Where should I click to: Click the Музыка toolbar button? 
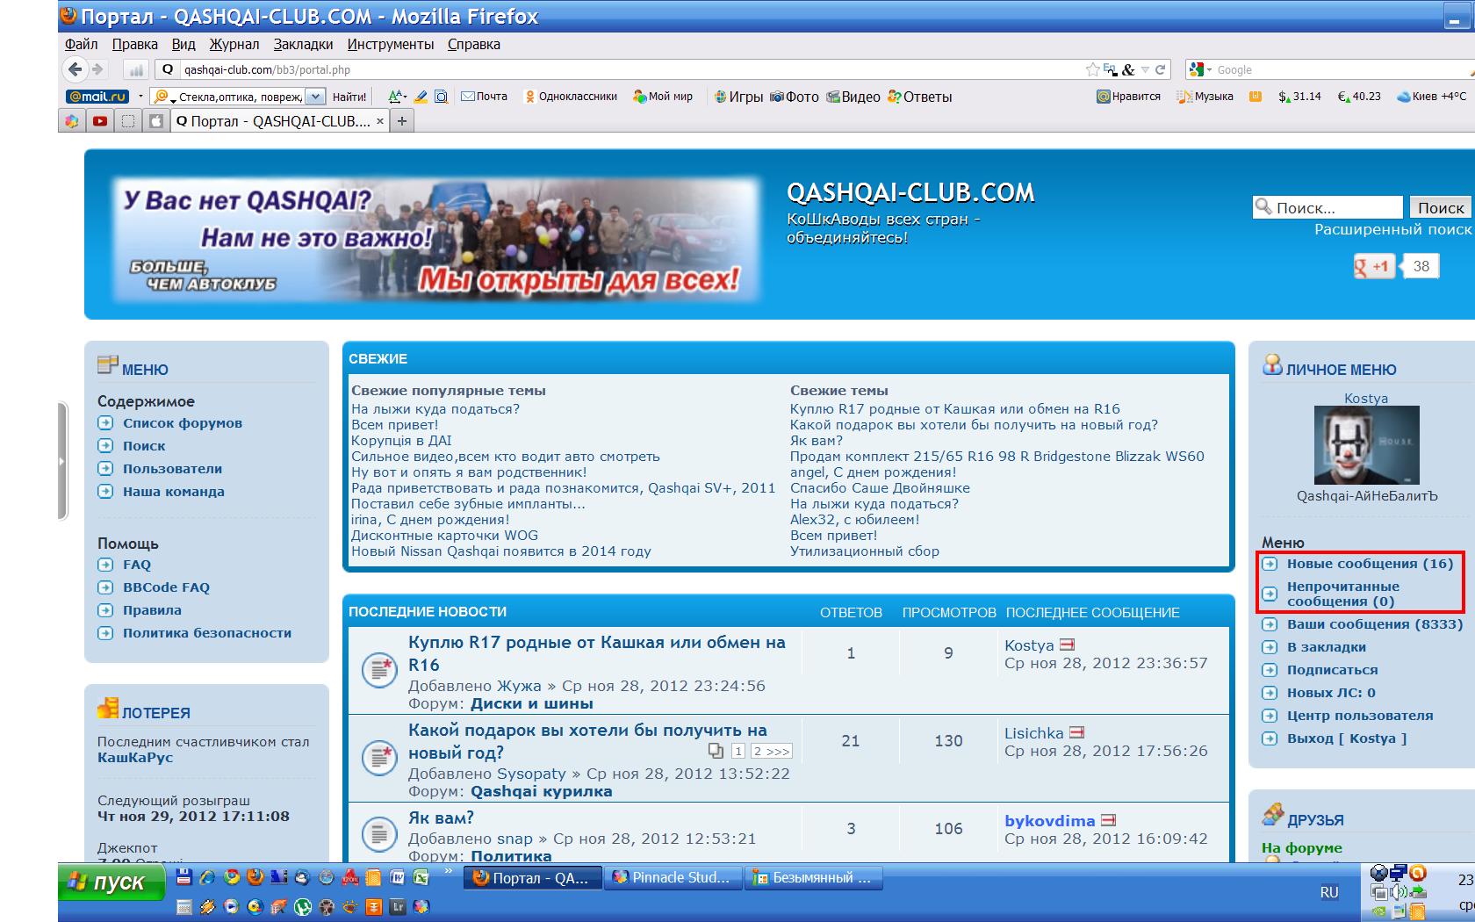[1206, 97]
